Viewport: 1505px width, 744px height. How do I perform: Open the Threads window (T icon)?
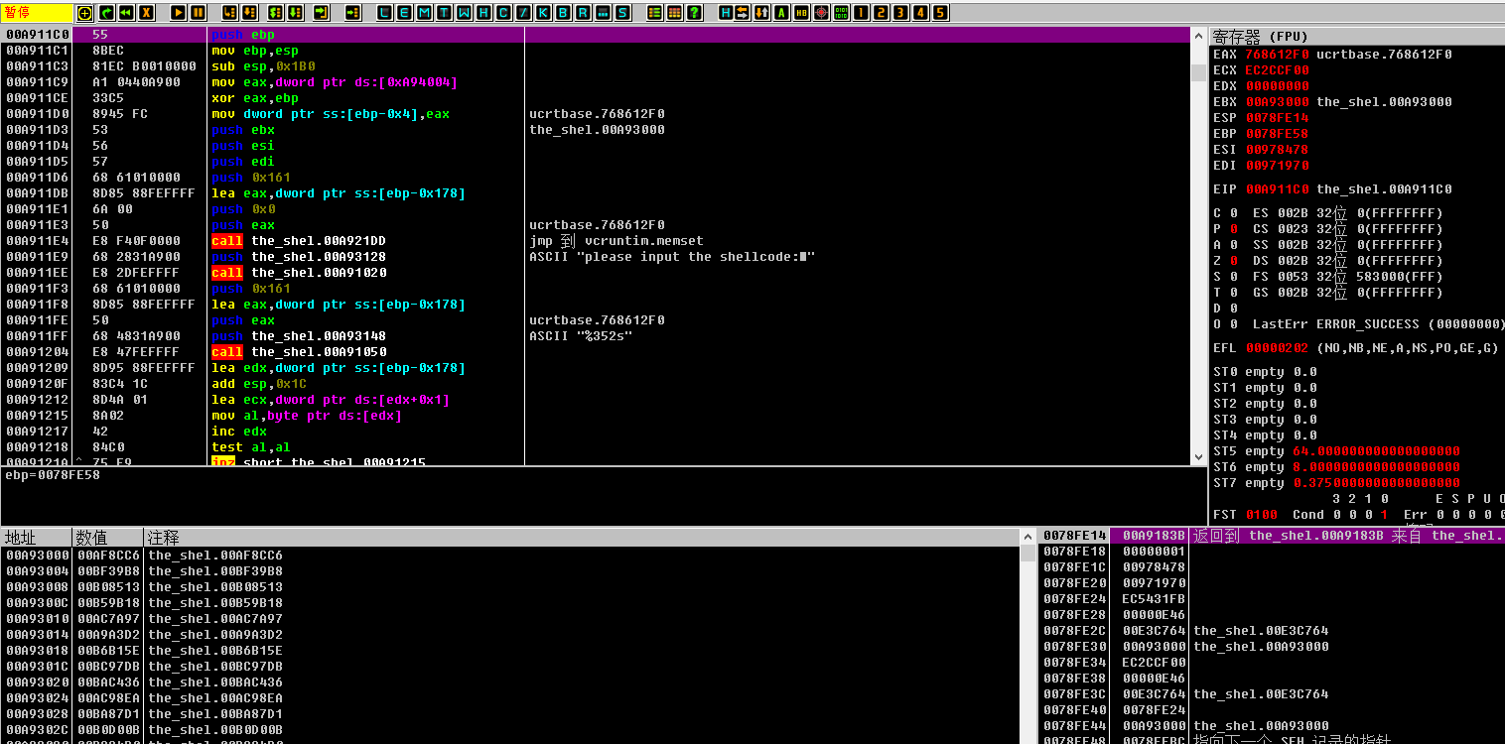click(445, 13)
